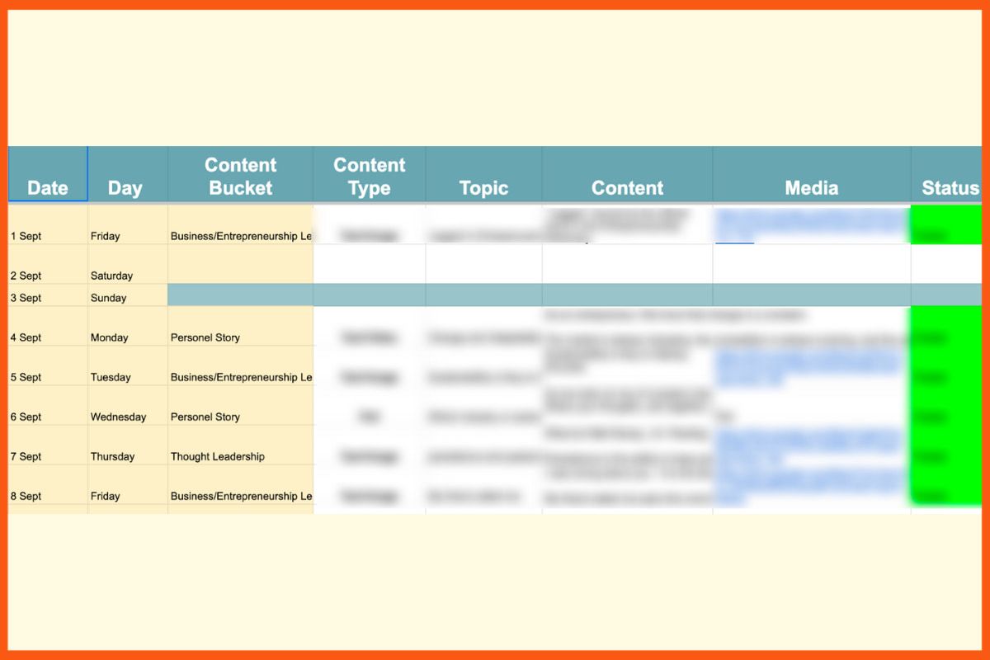Click the 3 Sept date cell
This screenshot has height=660, width=990.
coord(48,295)
